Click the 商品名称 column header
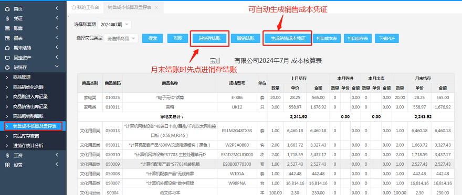 pyautogui.click(x=170, y=83)
